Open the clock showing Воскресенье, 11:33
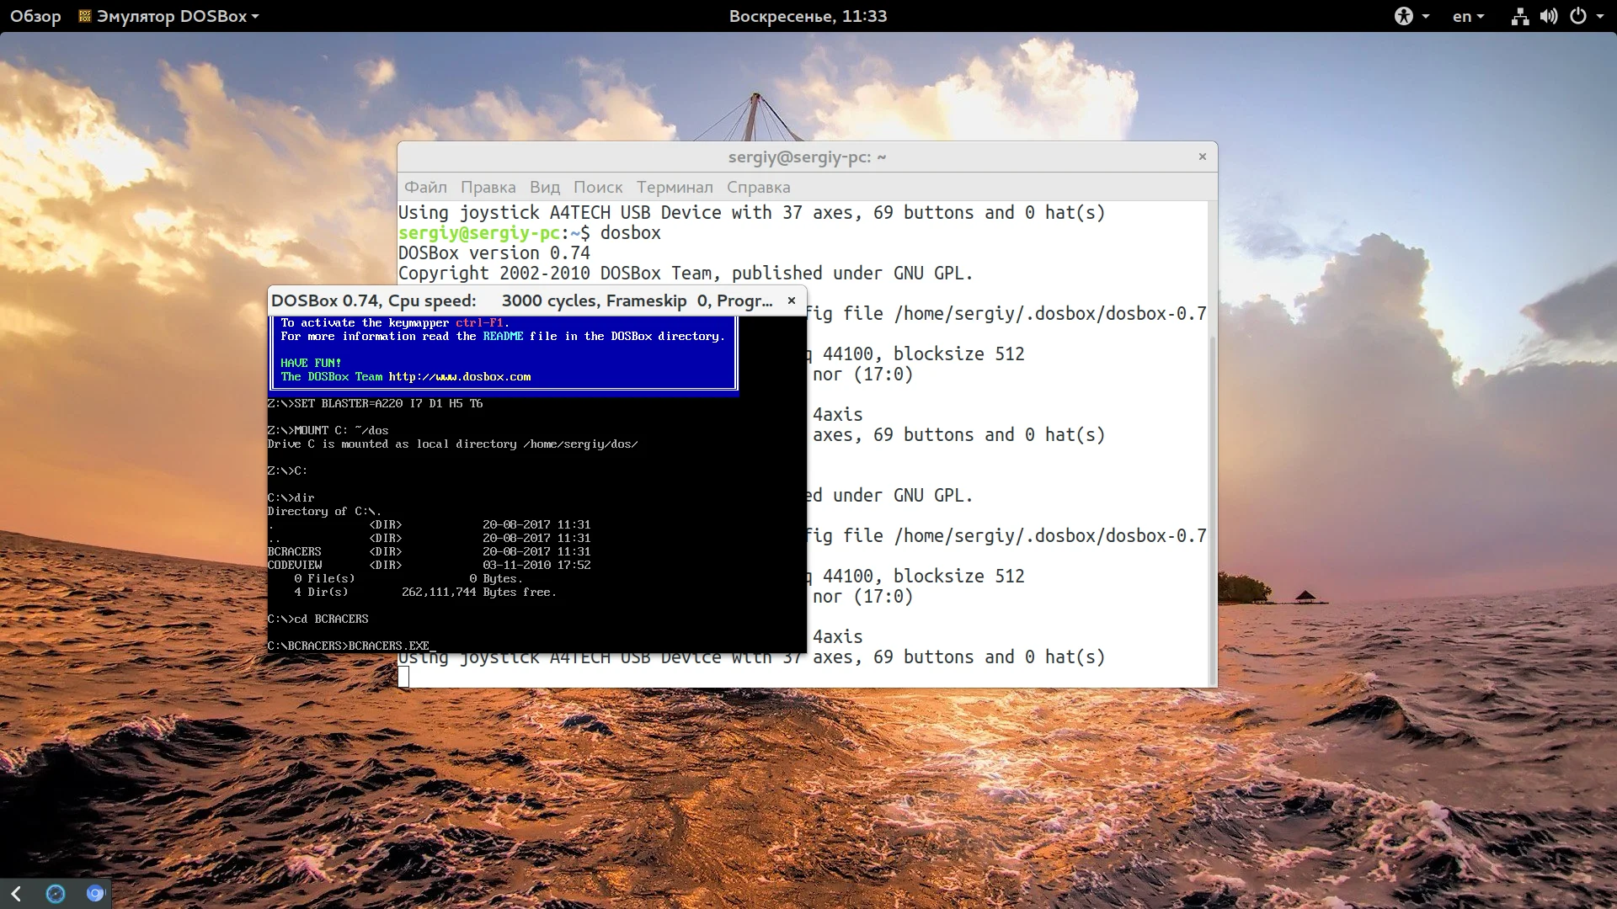 [x=808, y=16]
